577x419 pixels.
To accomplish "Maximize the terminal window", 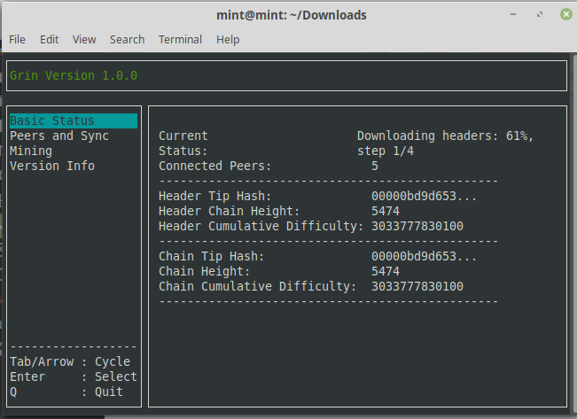I will pyautogui.click(x=540, y=14).
